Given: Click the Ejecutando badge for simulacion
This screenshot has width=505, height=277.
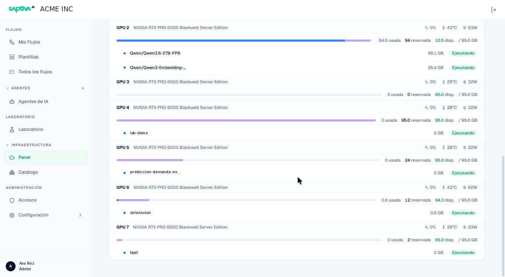Looking at the screenshot, I should pyautogui.click(x=463, y=213).
